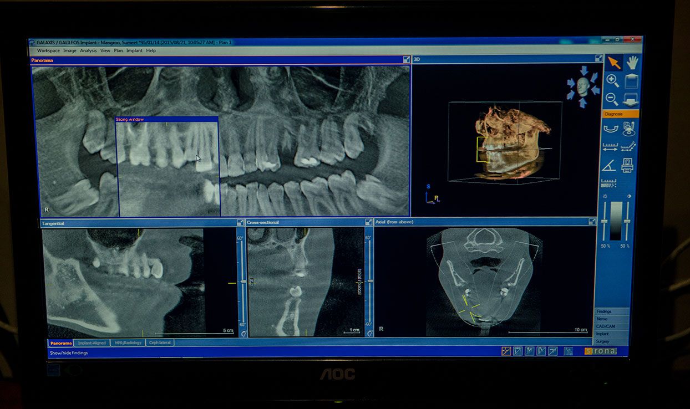Toggle the second status bar overlay icon

(517, 351)
